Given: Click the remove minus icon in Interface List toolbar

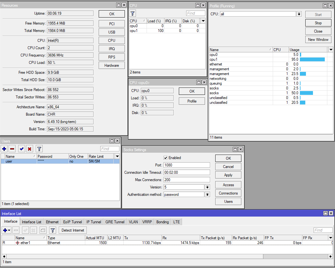Looking at the screenshot, I should pyautogui.click(x=16, y=230).
